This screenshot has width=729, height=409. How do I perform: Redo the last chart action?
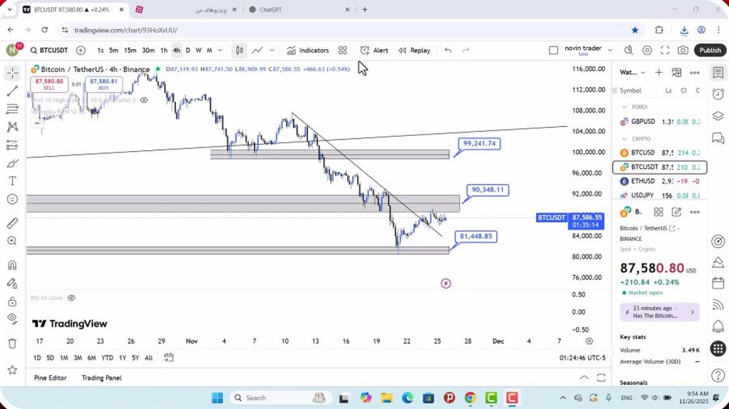point(466,50)
